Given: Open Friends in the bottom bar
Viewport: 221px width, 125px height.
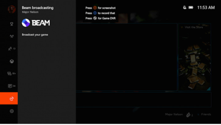Looking at the screenshot, I should point(206,115).
